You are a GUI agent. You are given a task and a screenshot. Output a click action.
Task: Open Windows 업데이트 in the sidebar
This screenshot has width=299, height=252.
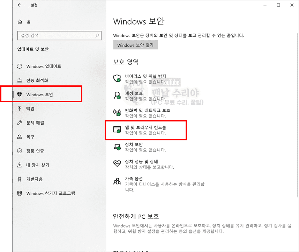tap(44, 66)
